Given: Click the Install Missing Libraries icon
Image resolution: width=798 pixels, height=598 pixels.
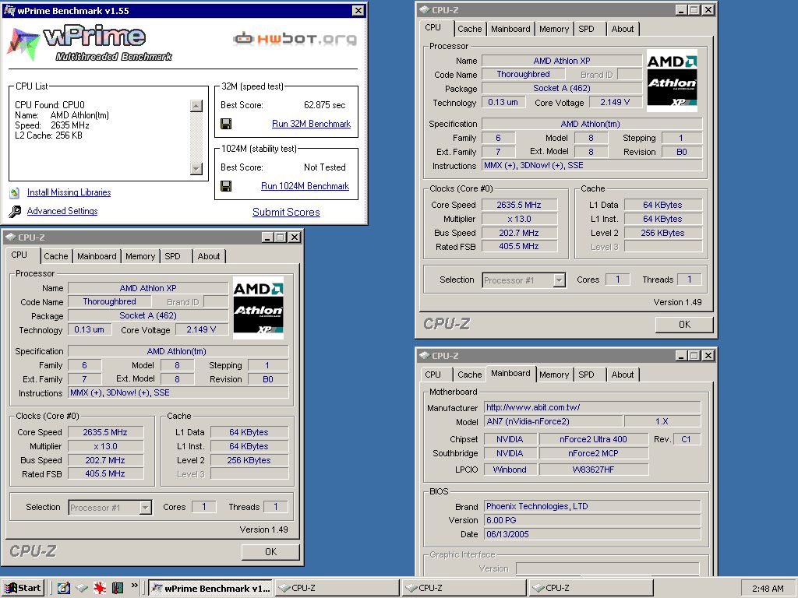Looking at the screenshot, I should point(15,193).
